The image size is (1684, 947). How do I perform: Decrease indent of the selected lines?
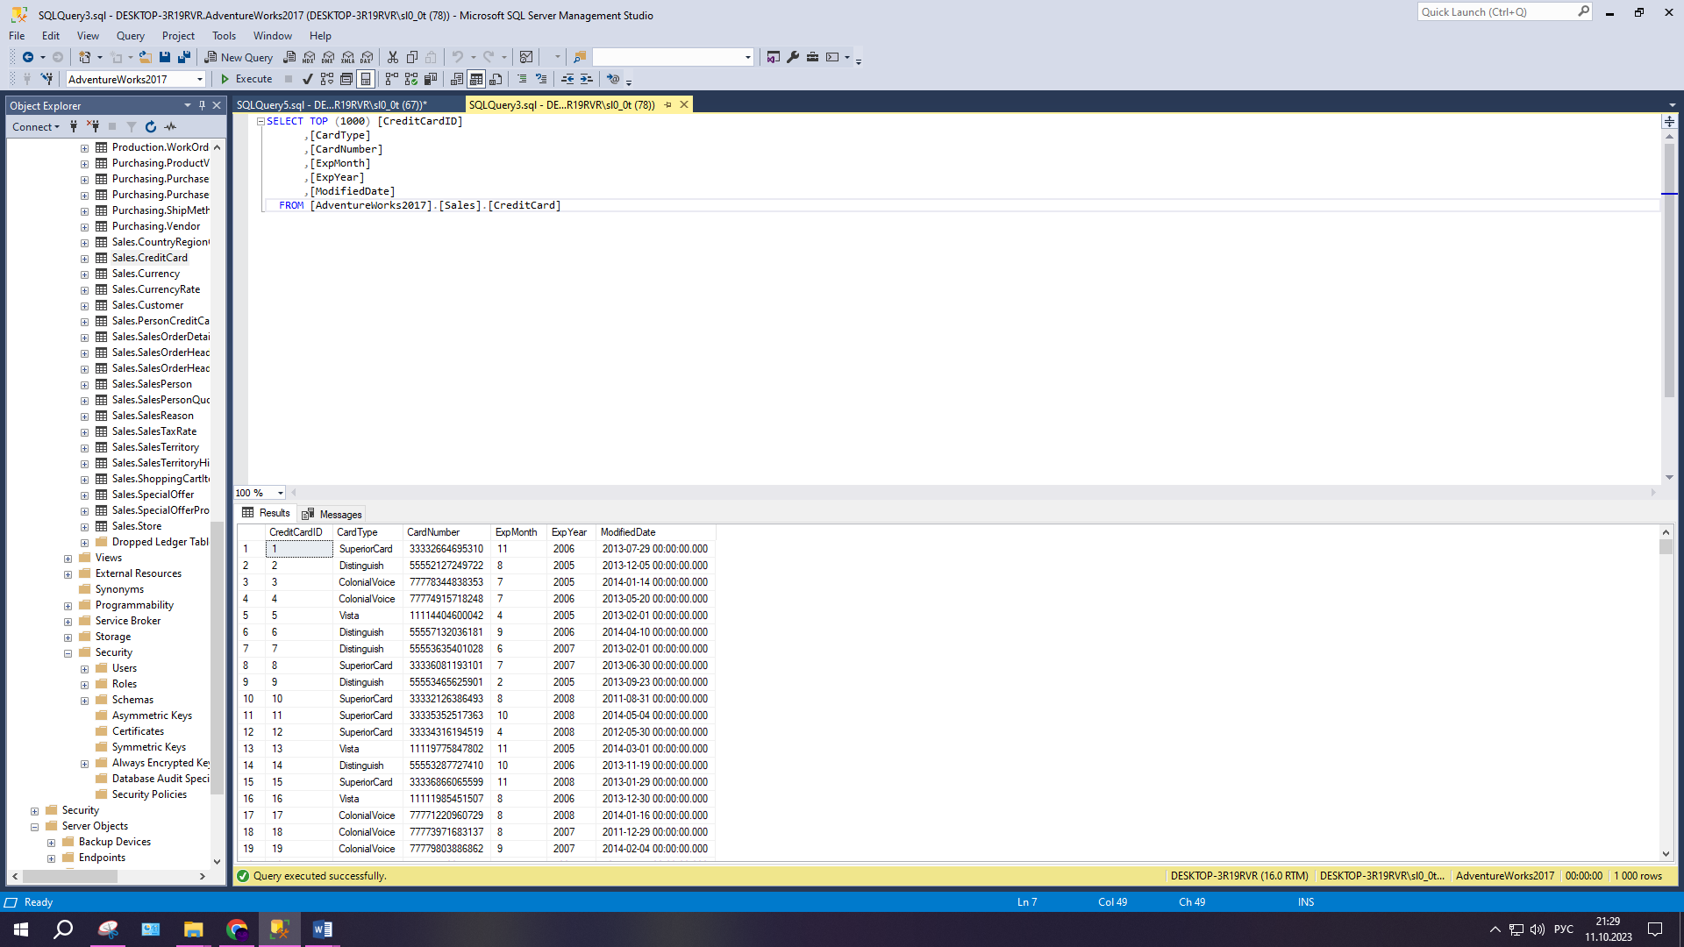point(567,79)
